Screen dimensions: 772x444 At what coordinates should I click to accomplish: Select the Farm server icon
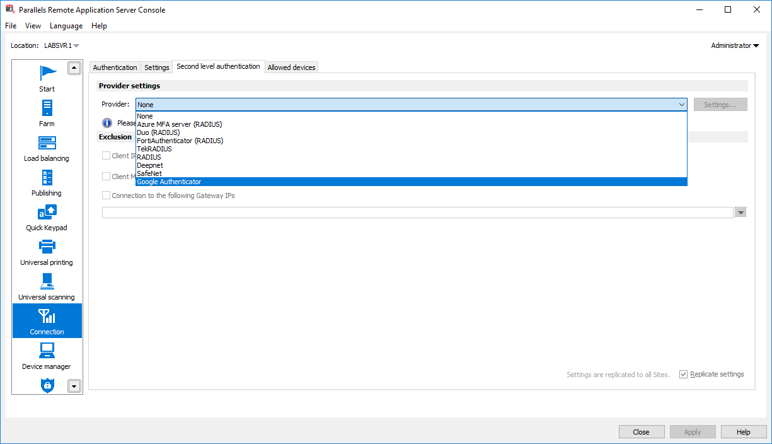(47, 108)
